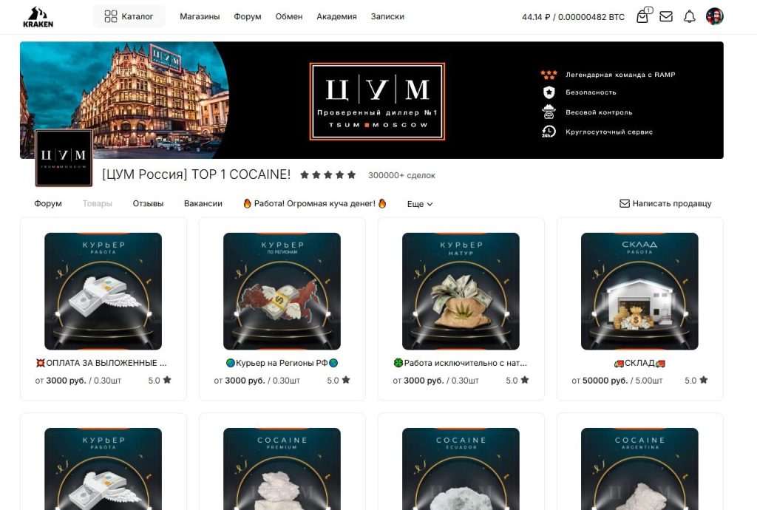Open the shop's Вакансии tab

click(203, 203)
